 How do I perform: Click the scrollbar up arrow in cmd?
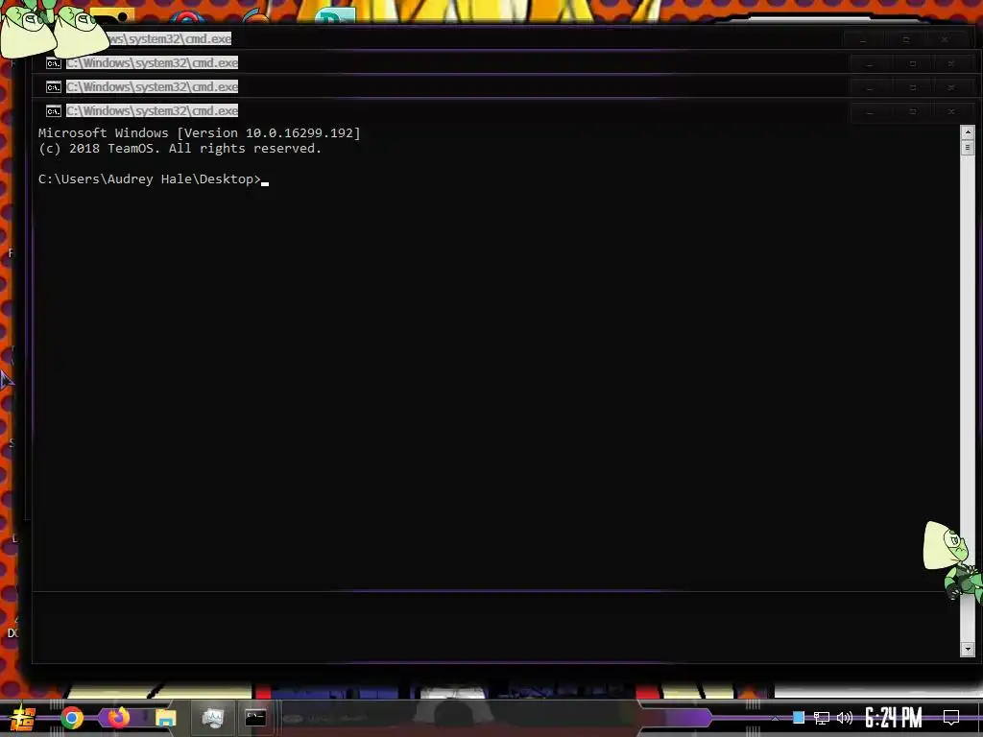968,132
